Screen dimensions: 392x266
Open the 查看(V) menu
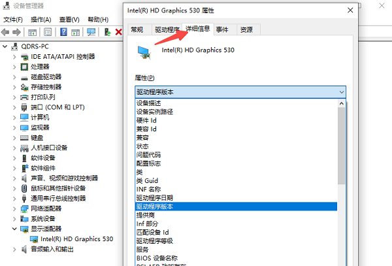point(69,20)
